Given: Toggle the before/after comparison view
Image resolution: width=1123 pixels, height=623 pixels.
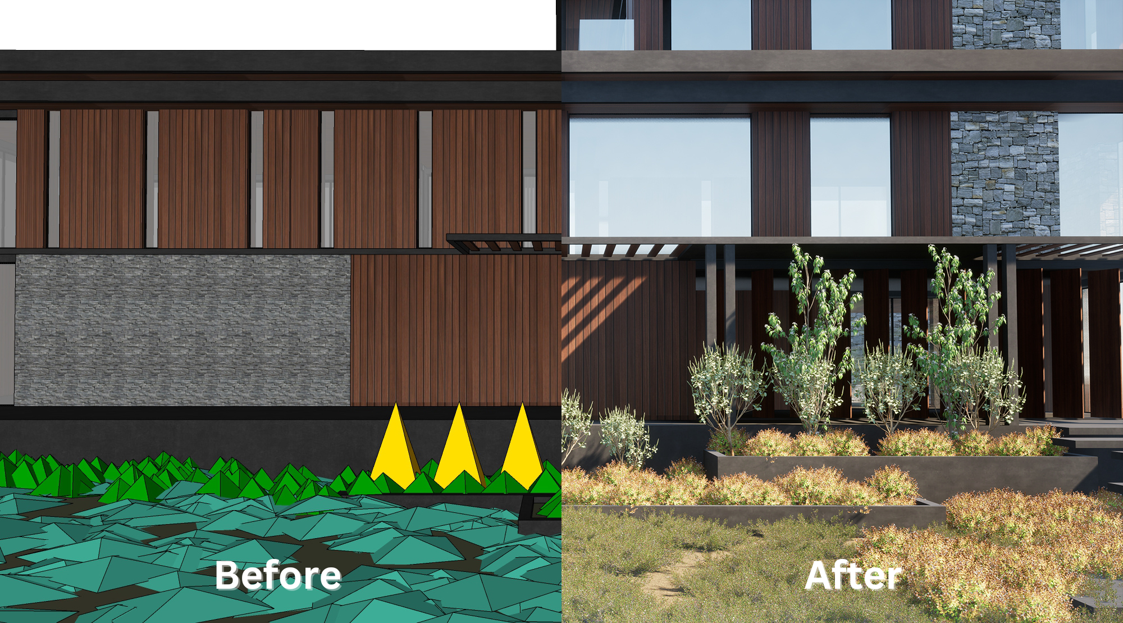Looking at the screenshot, I should (561, 311).
